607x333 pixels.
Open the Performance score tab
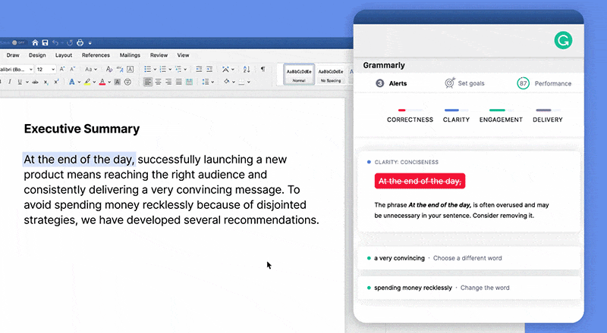[544, 83]
